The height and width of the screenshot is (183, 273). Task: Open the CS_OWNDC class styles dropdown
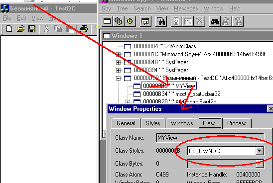259,151
